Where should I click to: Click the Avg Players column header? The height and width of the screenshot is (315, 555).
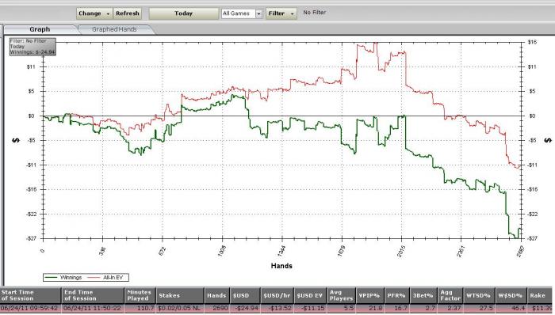341,295
